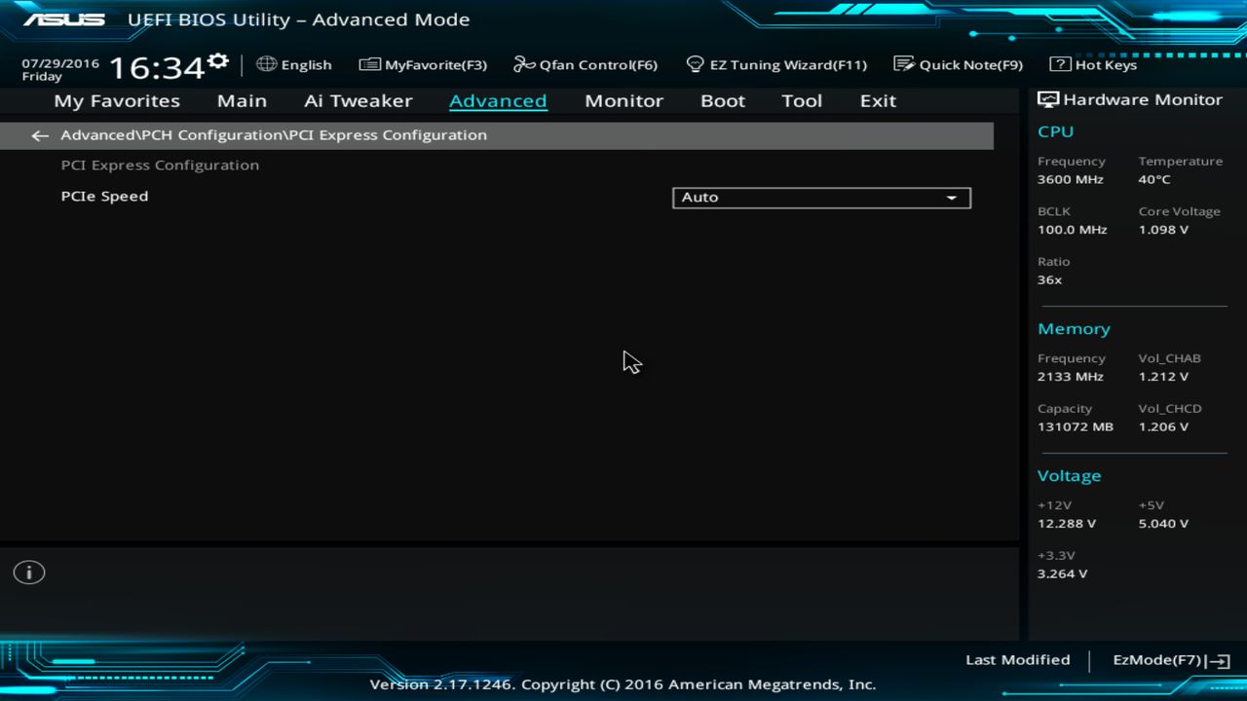Click the PCI Express Configuration breadcrumb path
The image size is (1247, 701).
point(273,135)
